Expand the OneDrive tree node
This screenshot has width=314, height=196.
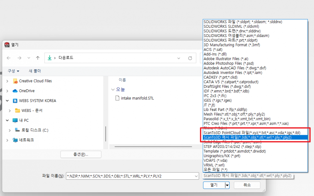(x=8, y=91)
